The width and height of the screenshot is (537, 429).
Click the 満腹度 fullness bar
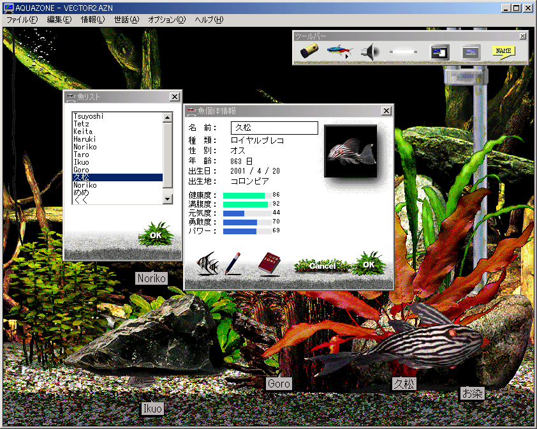coord(247,204)
